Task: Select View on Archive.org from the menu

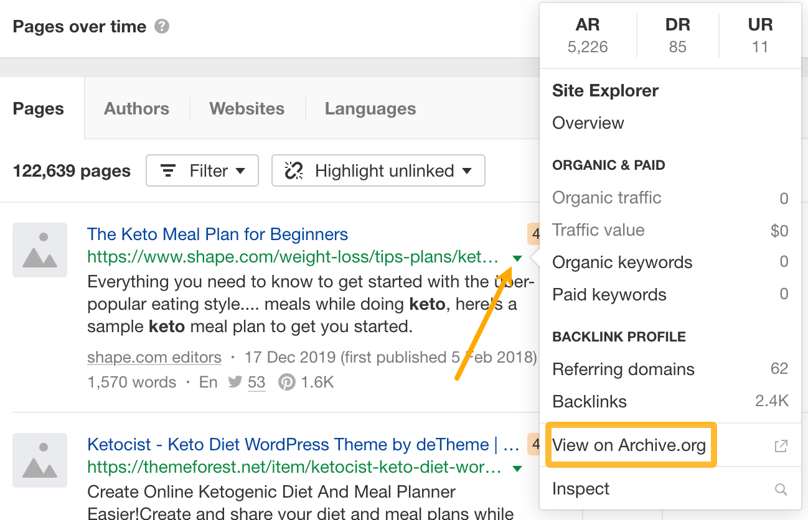Action: coord(629,445)
